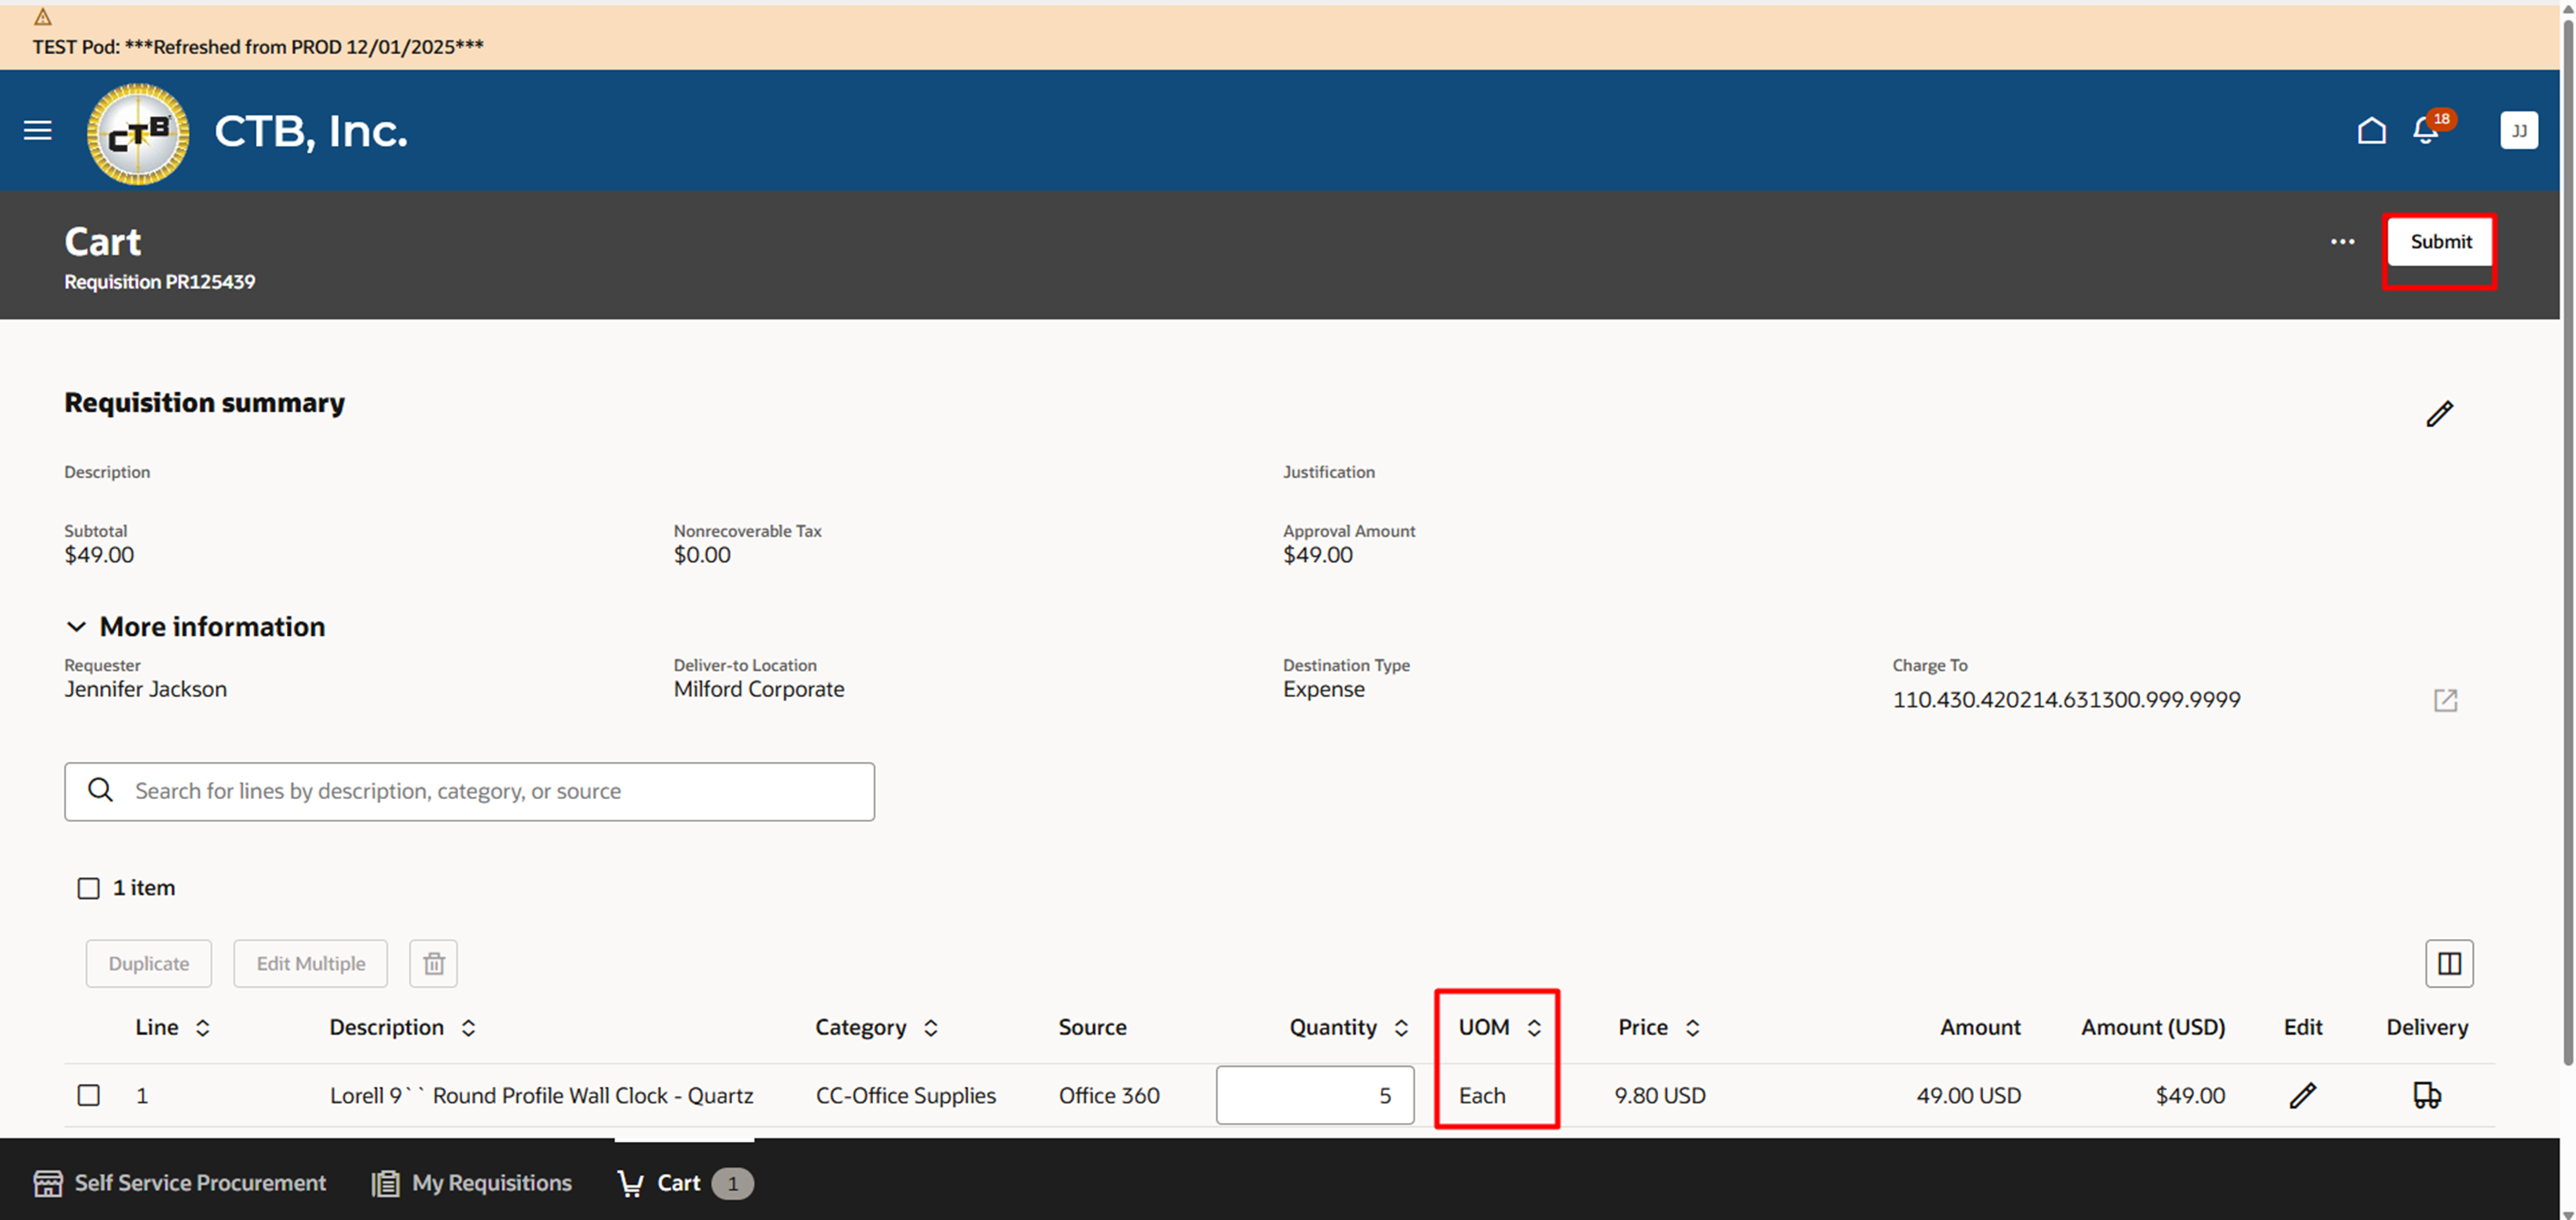Switch to My Requisitions tab
Viewport: 2576px width, 1220px height.
click(x=472, y=1183)
